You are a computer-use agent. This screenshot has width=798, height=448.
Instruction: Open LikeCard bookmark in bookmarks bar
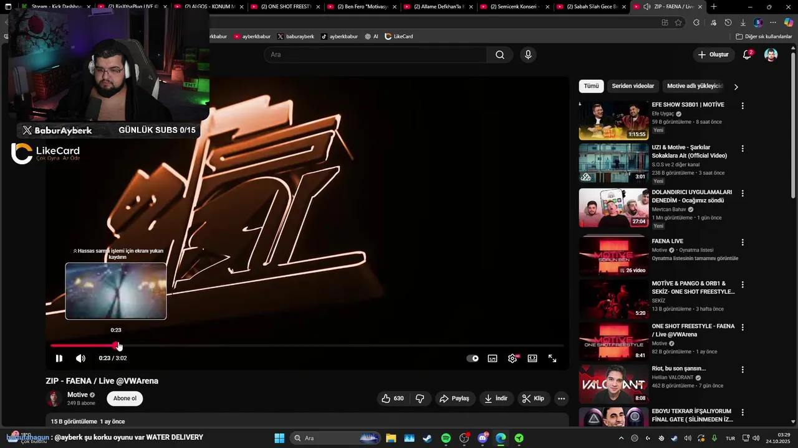point(398,37)
